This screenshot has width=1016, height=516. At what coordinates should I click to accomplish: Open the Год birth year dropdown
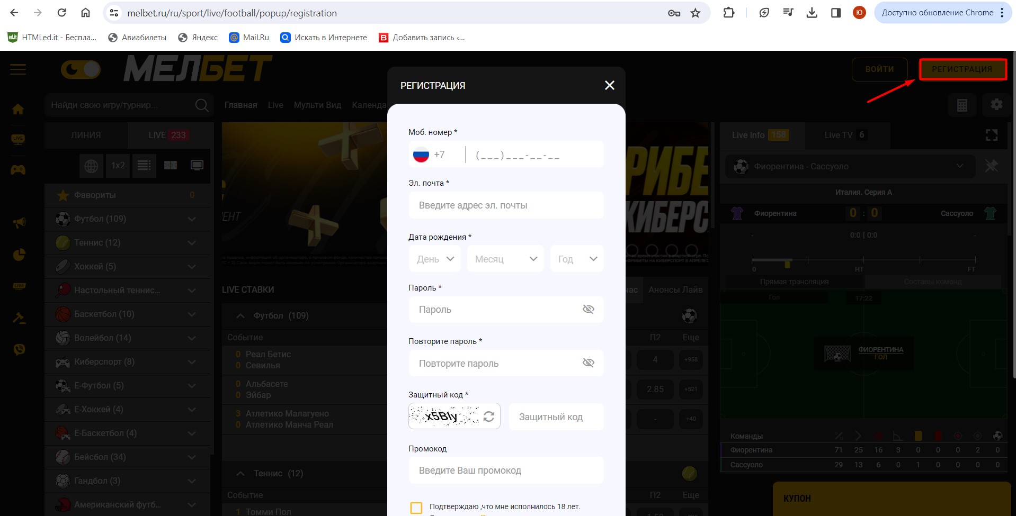tap(577, 259)
